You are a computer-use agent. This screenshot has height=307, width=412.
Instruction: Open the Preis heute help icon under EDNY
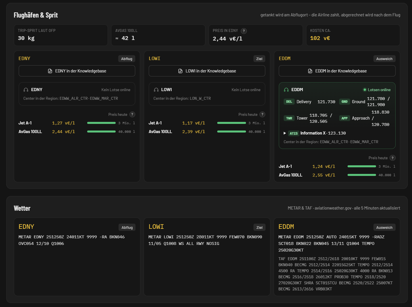point(132,114)
